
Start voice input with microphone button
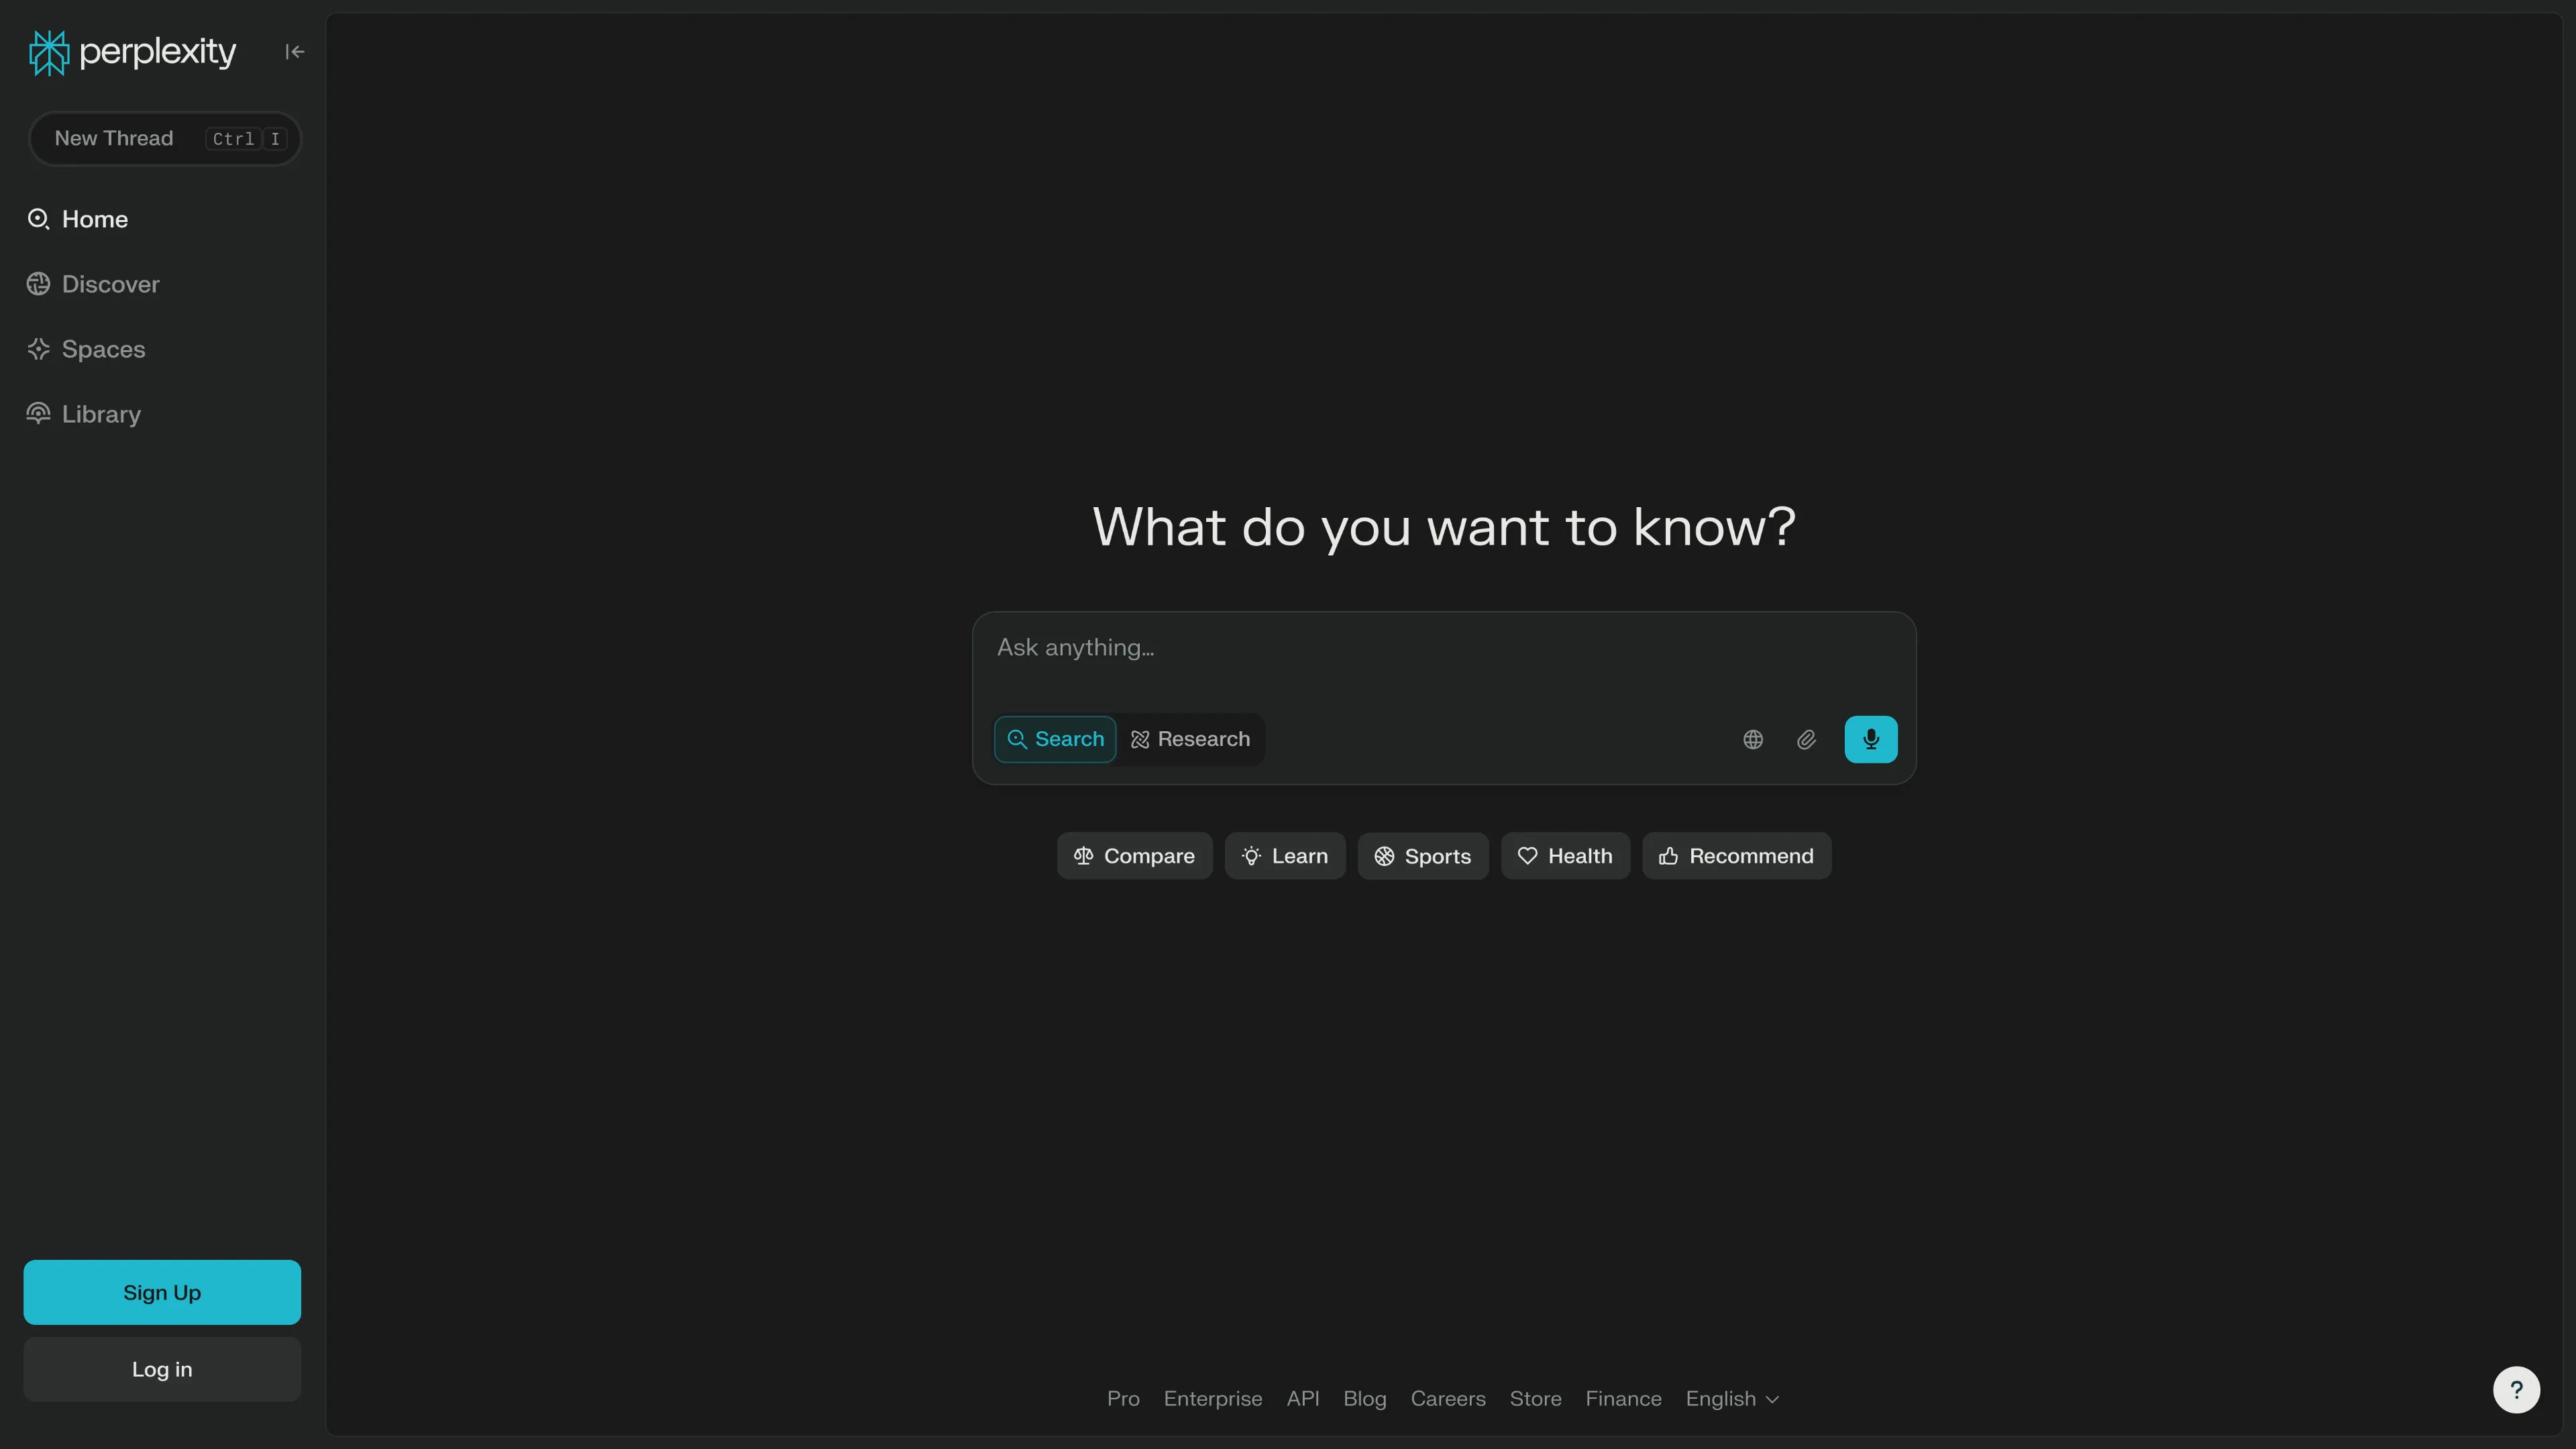[1870, 740]
